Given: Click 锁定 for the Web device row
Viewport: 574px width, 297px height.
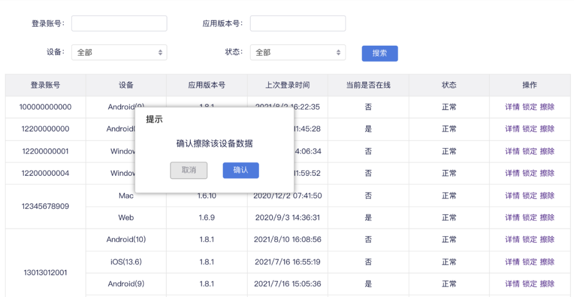Looking at the screenshot, I should tap(529, 218).
